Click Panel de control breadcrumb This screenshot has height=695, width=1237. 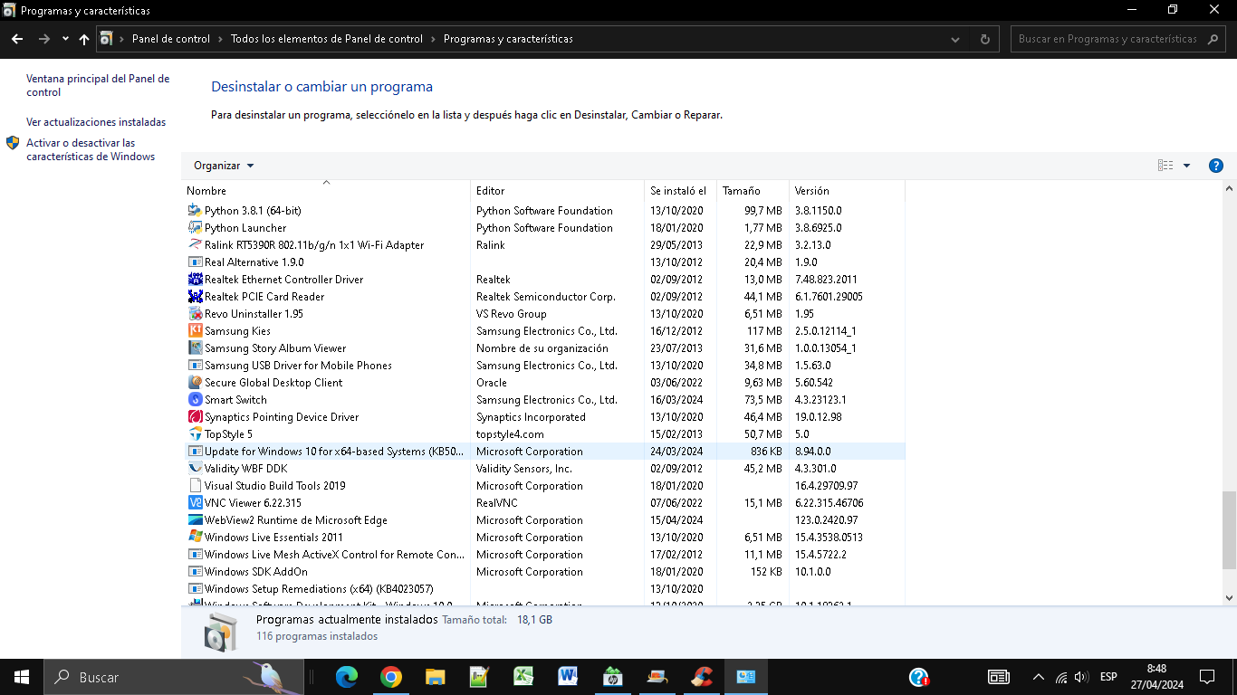(x=171, y=39)
